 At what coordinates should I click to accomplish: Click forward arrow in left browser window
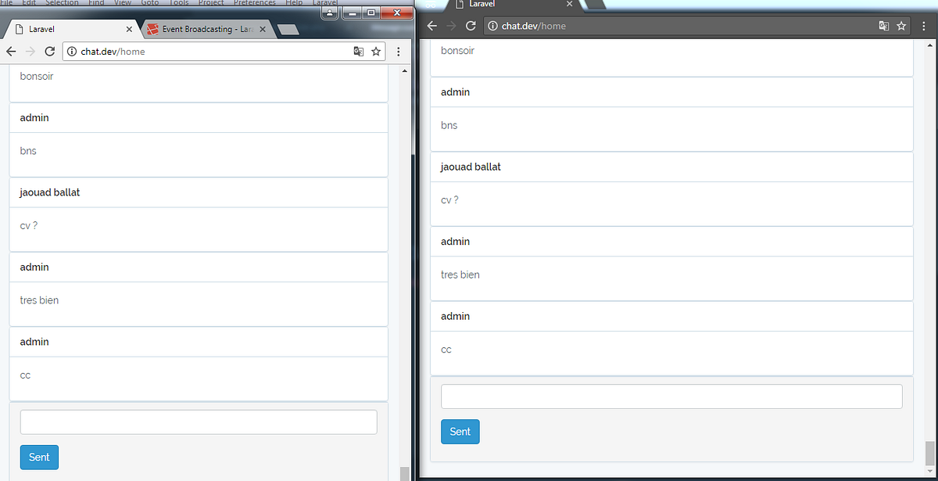[x=30, y=52]
